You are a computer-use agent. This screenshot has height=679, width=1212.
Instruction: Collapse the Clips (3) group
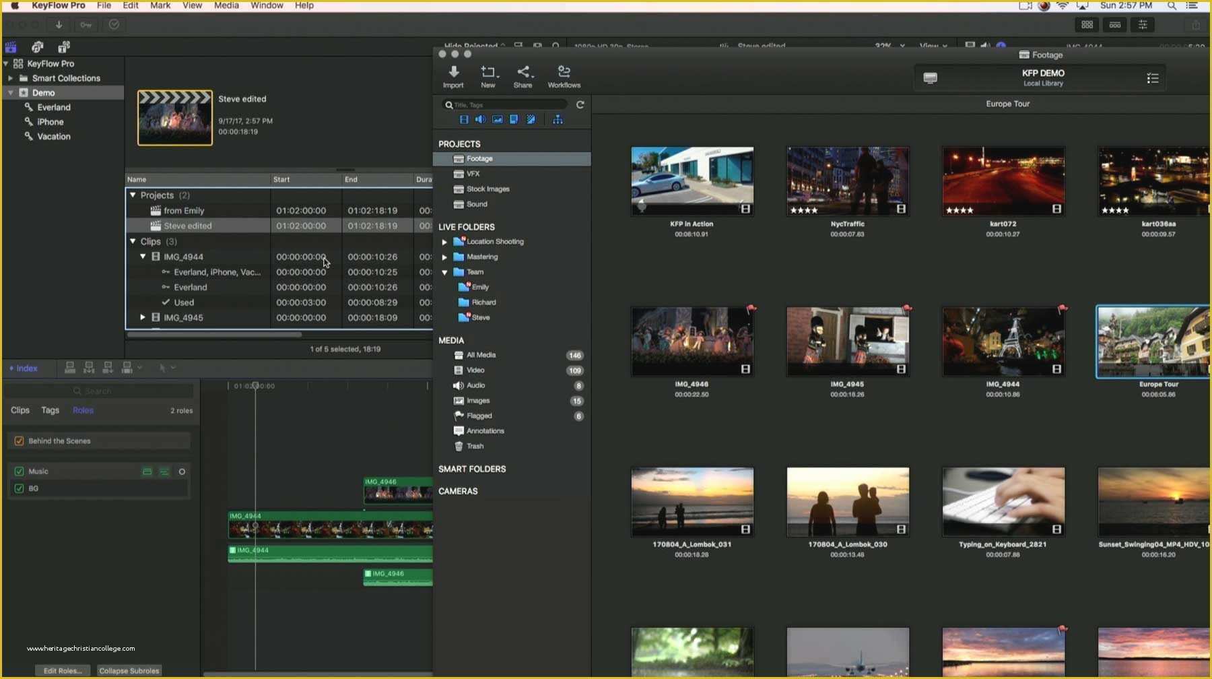133,241
